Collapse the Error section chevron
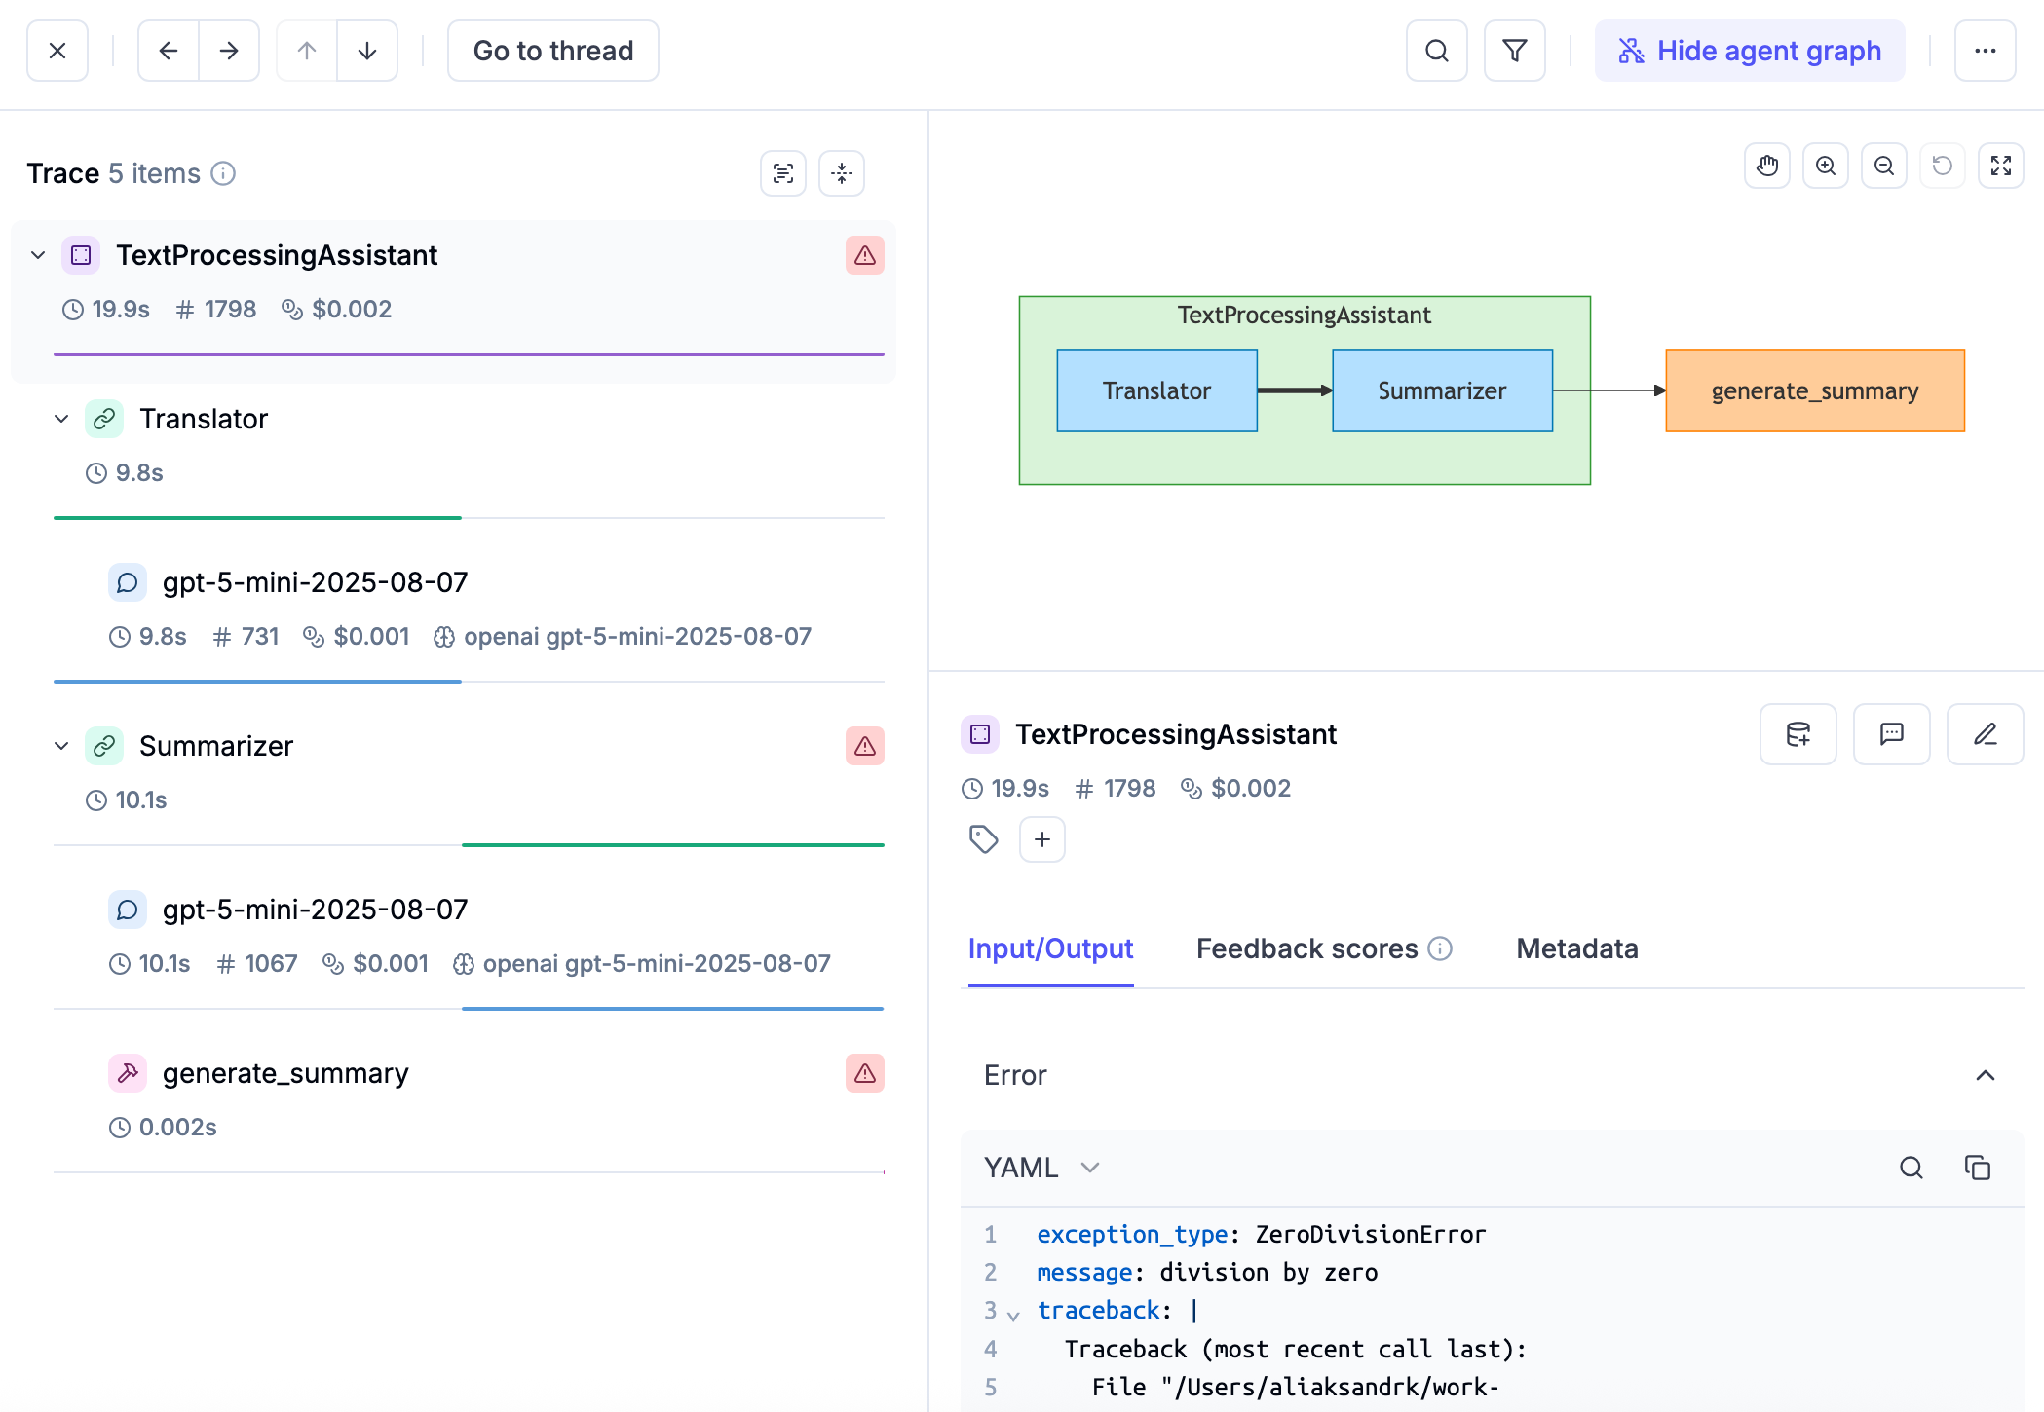This screenshot has height=1412, width=2044. point(1987,1075)
